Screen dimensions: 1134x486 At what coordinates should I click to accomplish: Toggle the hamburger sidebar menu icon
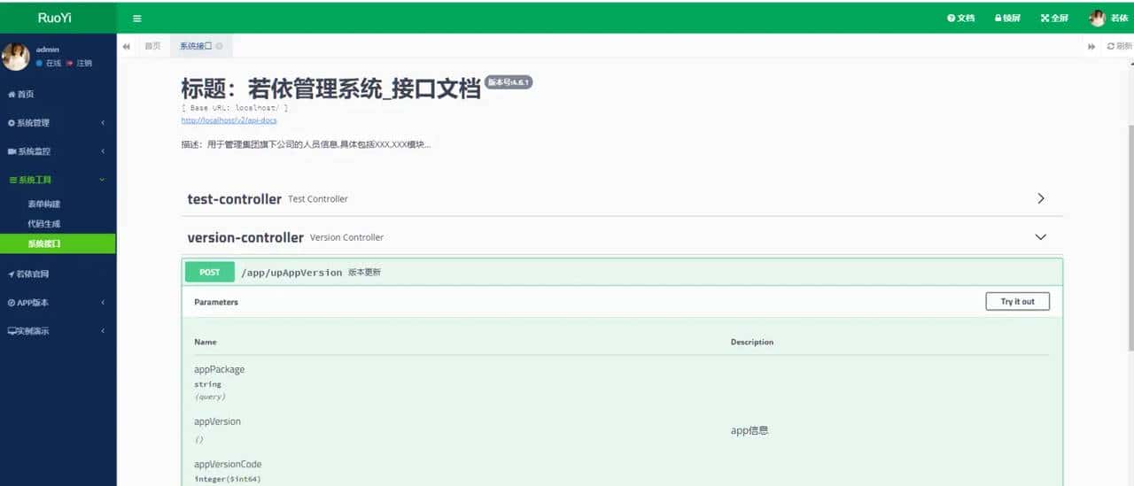pyautogui.click(x=136, y=18)
